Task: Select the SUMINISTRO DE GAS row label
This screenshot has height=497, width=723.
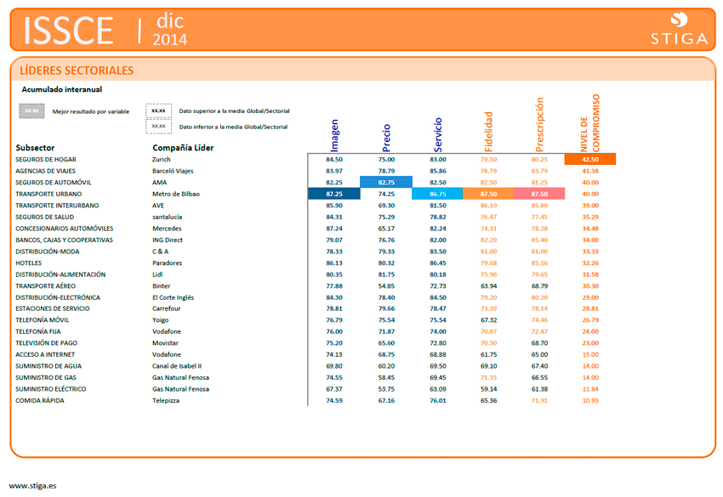Action: tap(46, 378)
